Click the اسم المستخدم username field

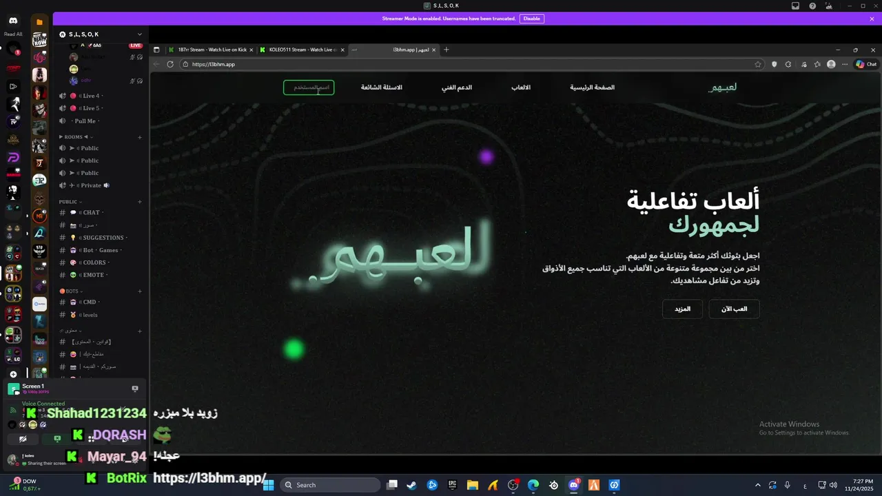coord(309,87)
